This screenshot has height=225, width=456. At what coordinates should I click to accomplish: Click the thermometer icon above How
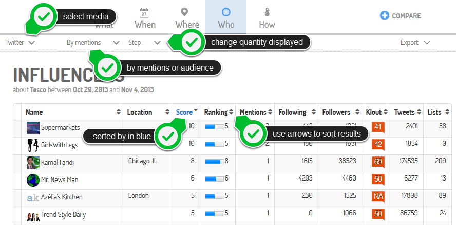tap(267, 12)
